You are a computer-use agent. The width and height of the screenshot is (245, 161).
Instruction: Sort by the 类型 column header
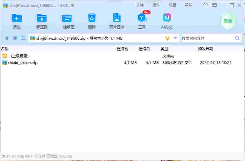(x=164, y=49)
